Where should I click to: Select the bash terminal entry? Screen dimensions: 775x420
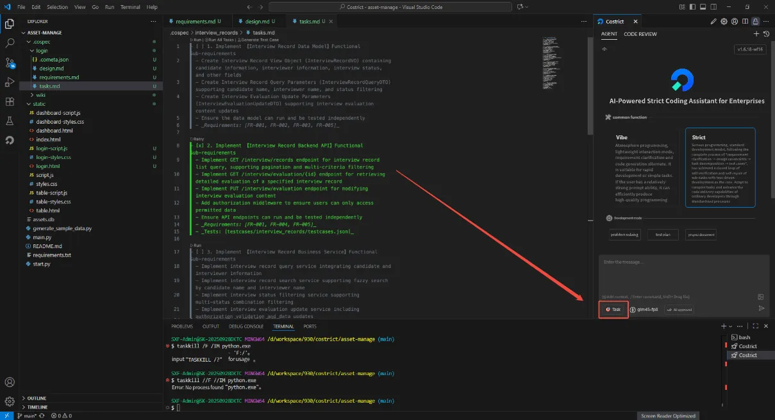[x=745, y=337]
